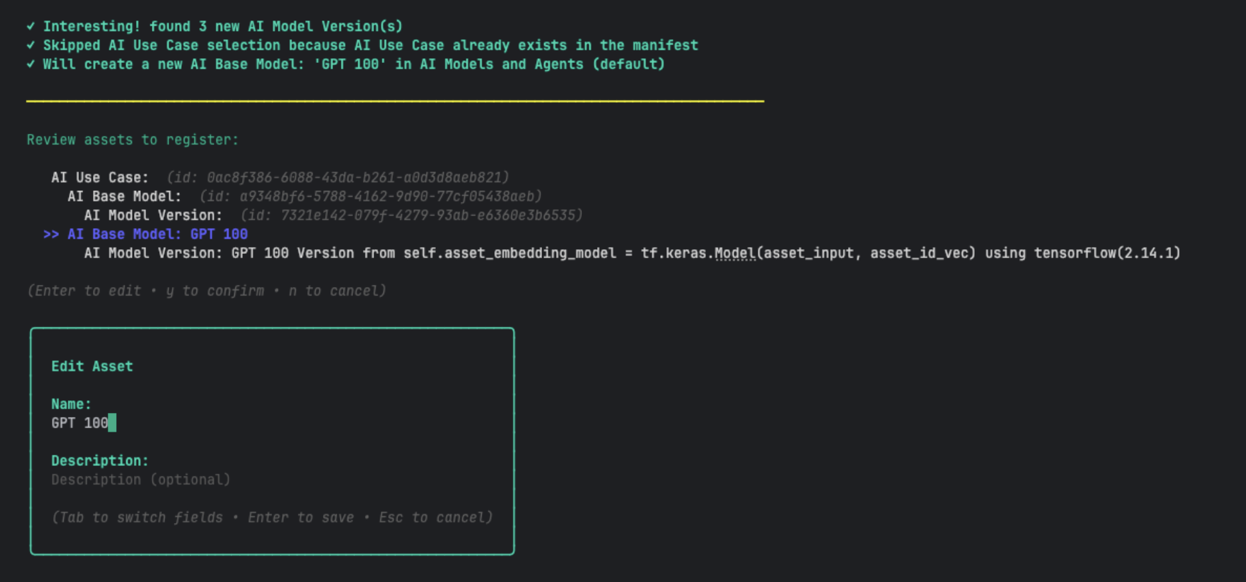Viewport: 1246px width, 582px height.
Task: Click the "tensorflow(2.14.1)" text
Action: (x=1107, y=253)
